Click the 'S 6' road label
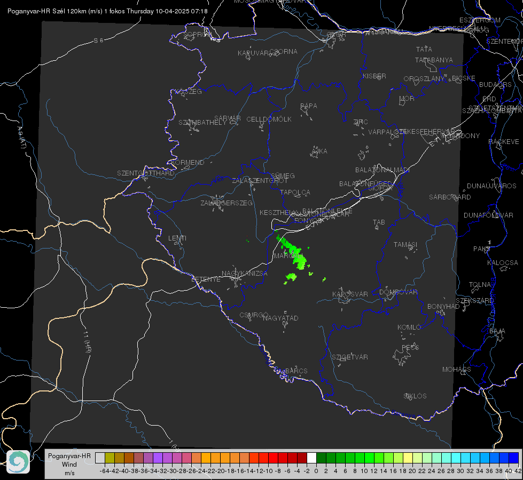523x480 pixels. [98, 41]
